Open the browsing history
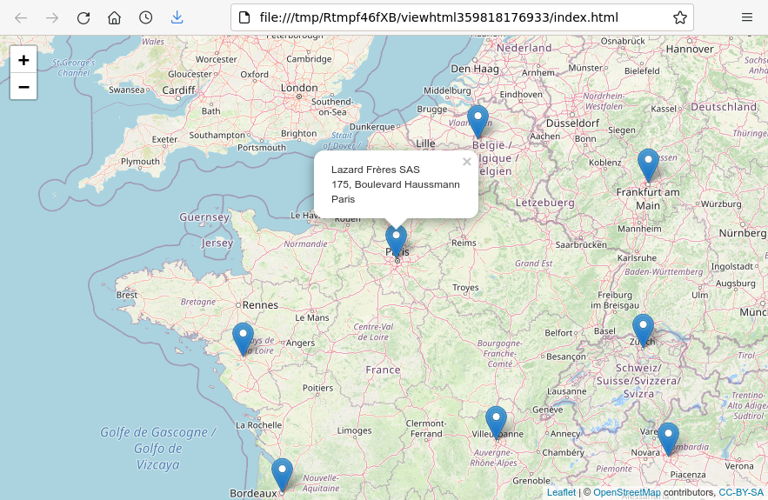This screenshot has width=768, height=500. [145, 17]
